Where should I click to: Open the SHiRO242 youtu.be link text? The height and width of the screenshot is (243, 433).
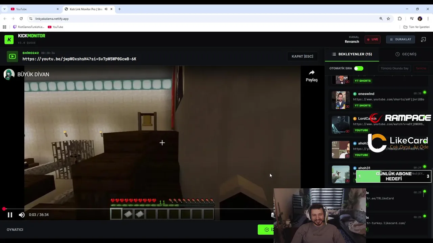point(79,59)
